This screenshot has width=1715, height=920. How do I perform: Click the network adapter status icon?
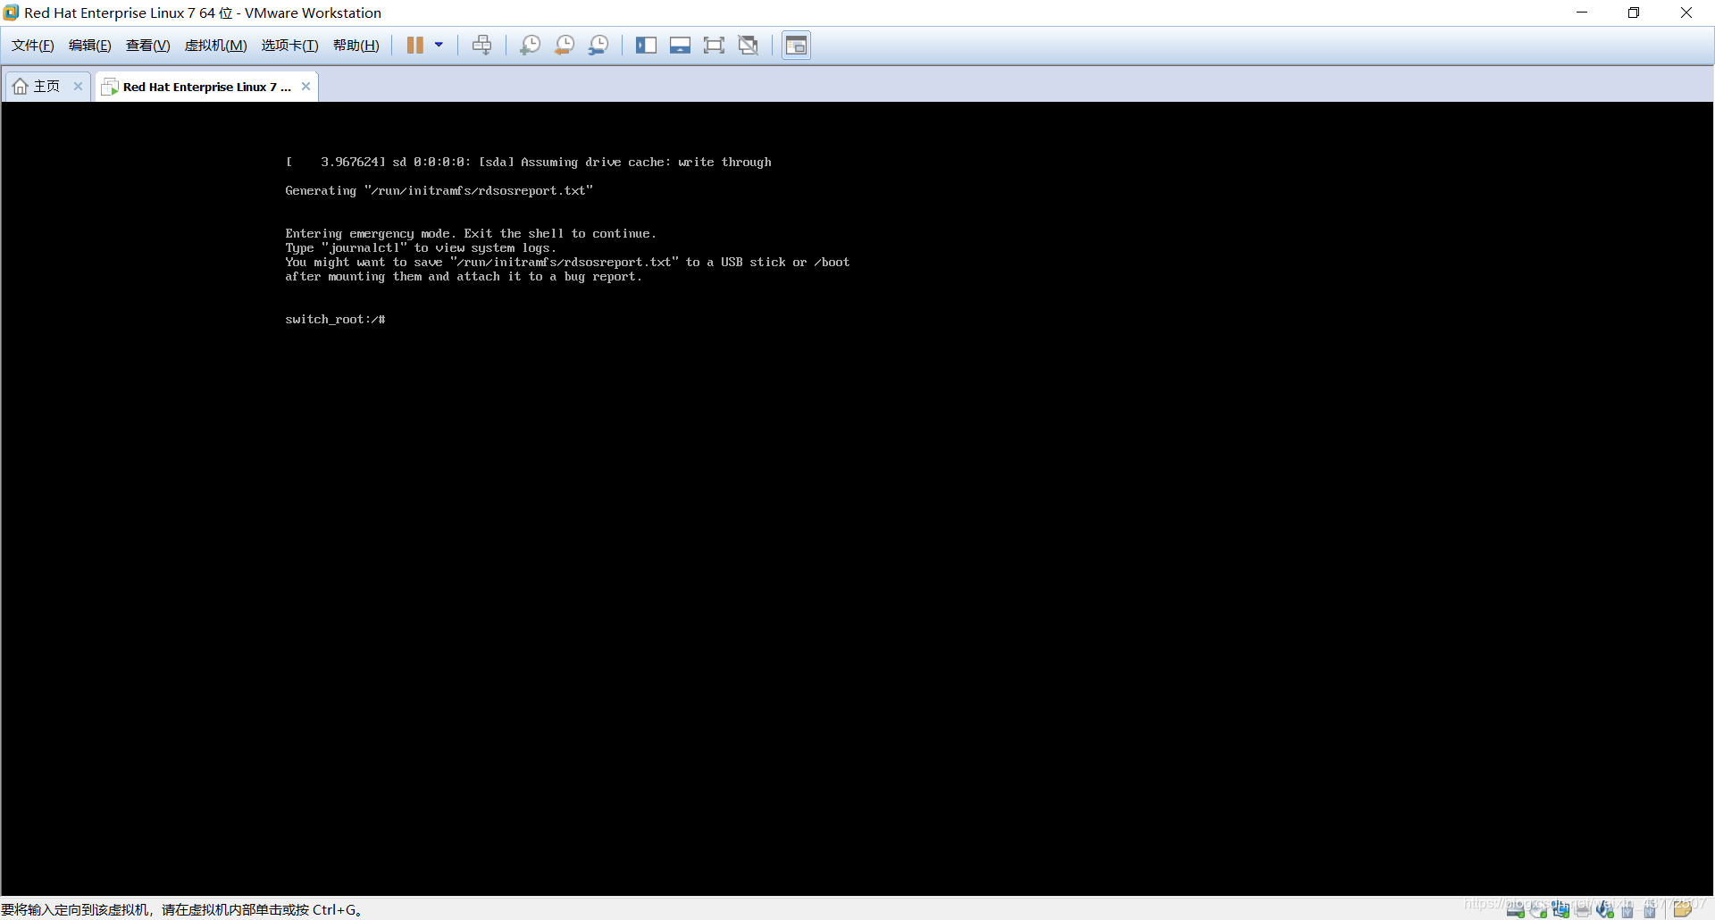[1560, 910]
